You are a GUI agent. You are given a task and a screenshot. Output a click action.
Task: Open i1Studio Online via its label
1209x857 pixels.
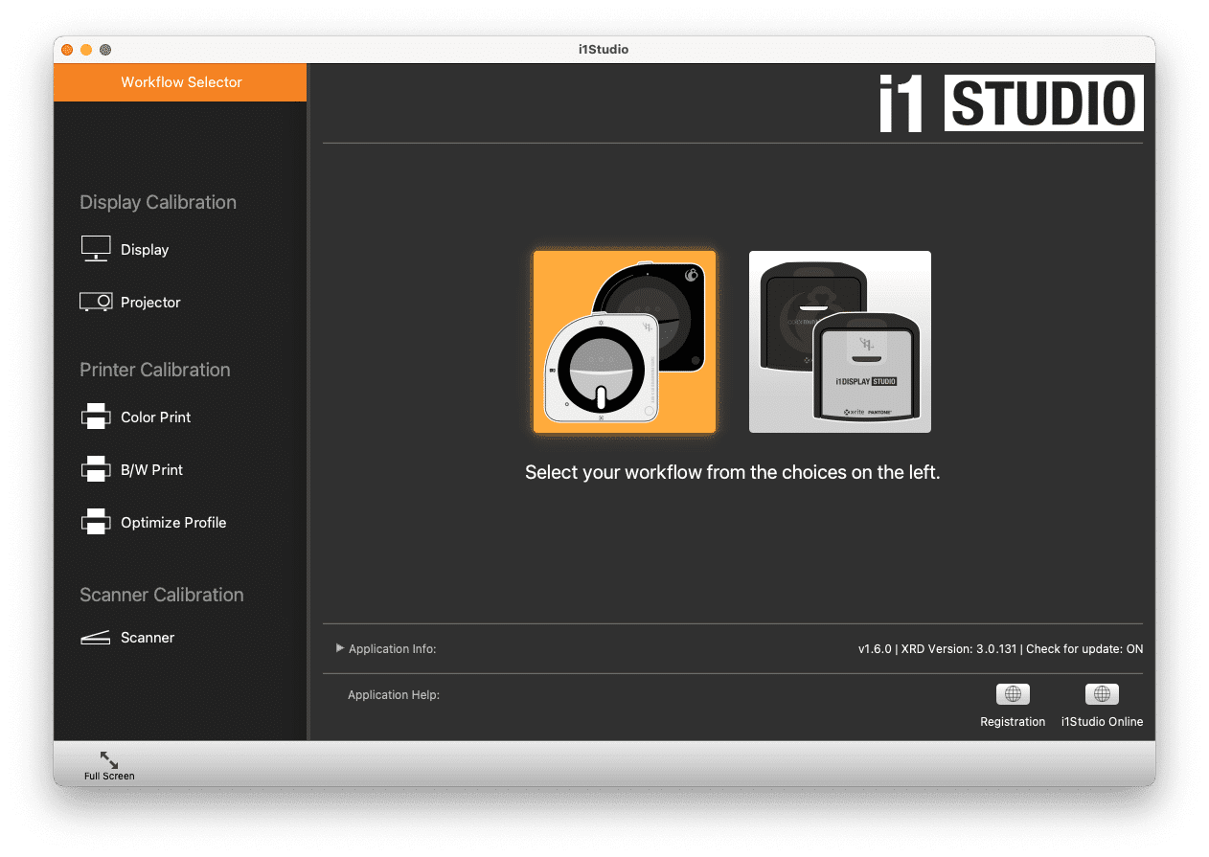pos(1102,721)
